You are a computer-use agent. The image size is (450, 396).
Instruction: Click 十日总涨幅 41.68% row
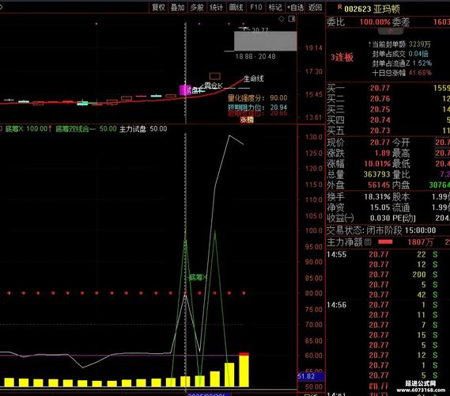[x=402, y=72]
